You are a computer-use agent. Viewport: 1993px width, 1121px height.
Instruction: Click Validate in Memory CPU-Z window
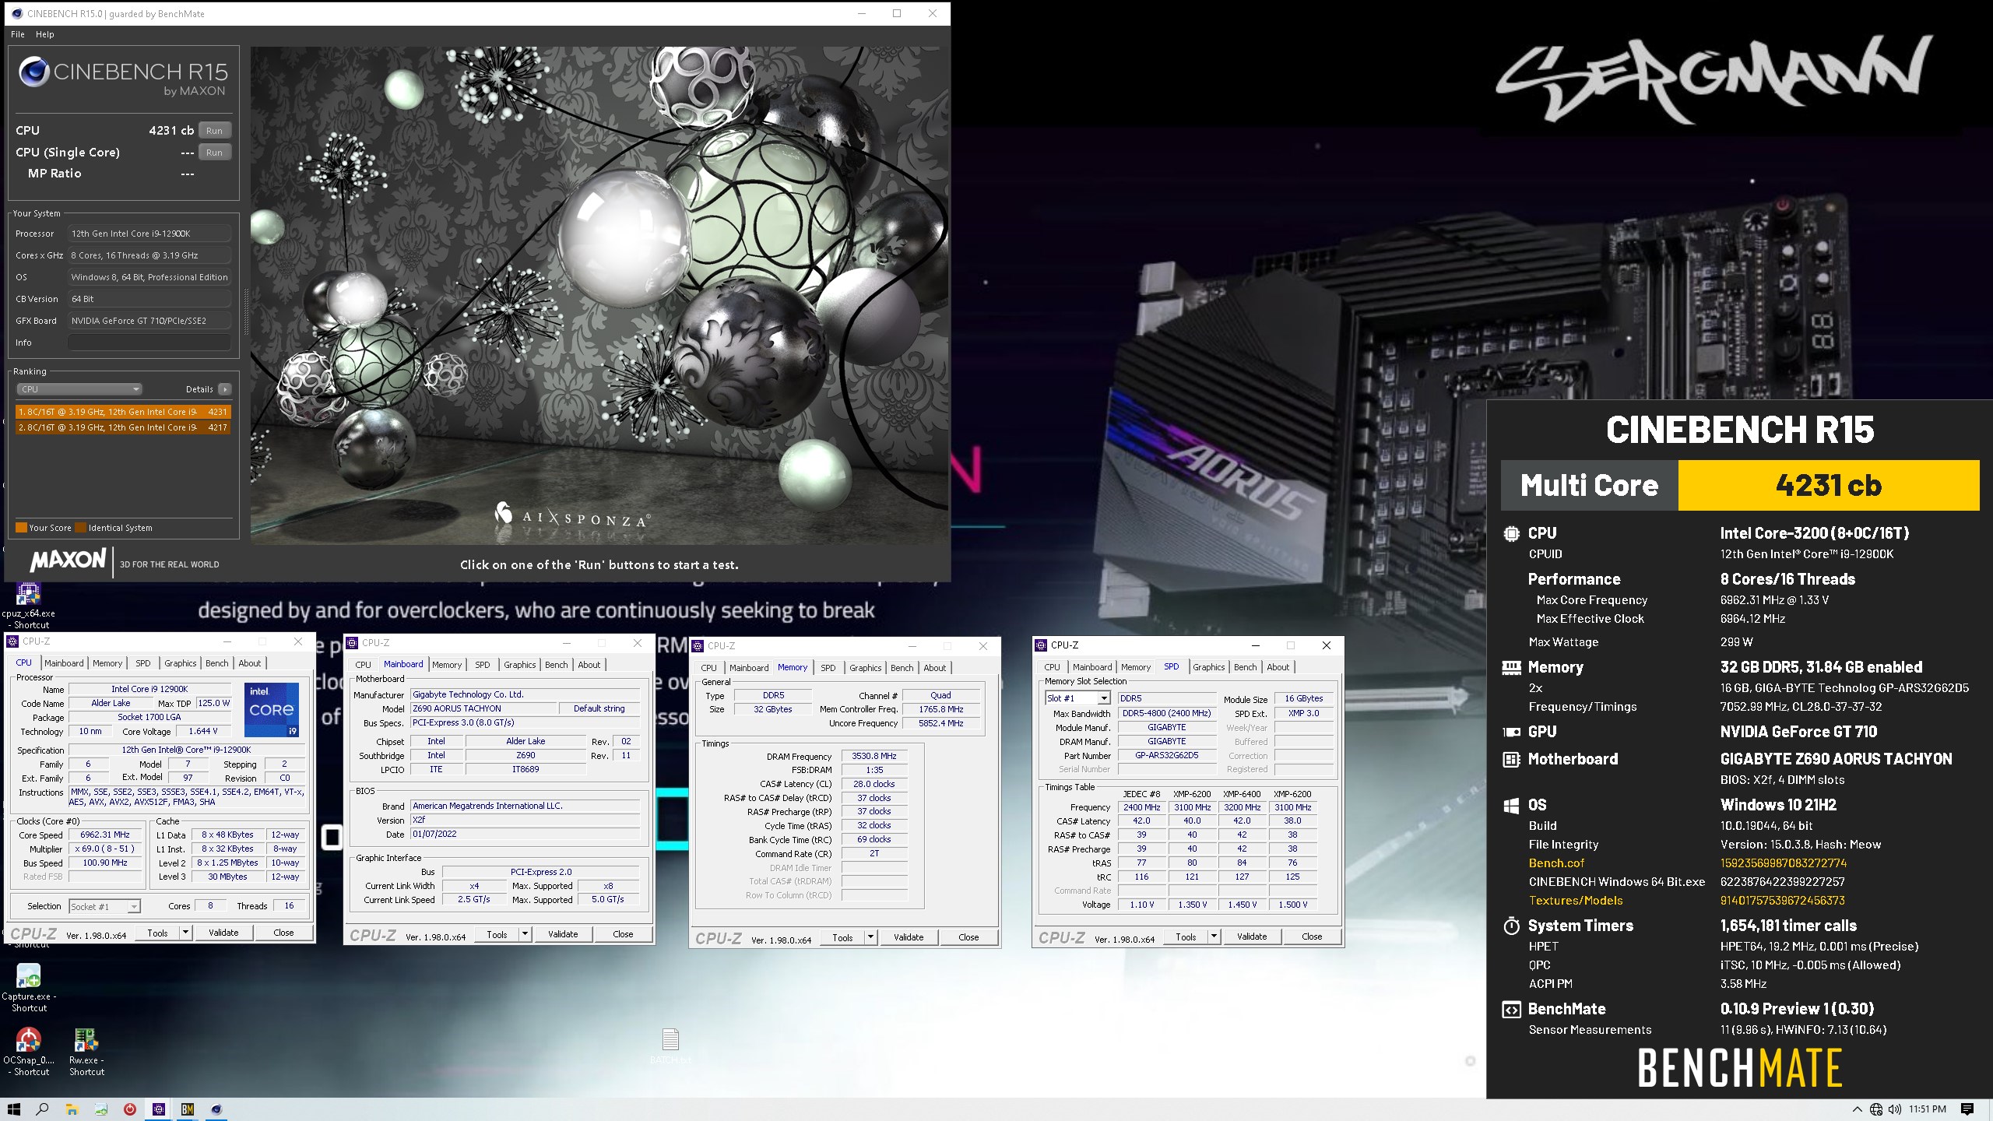pos(909,937)
